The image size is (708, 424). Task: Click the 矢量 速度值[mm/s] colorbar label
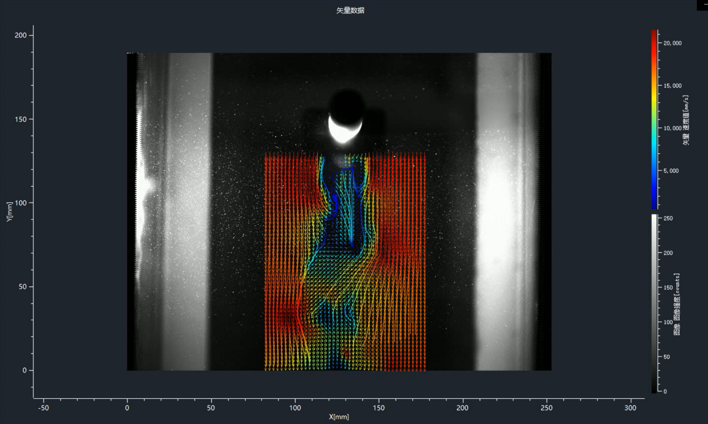pyautogui.click(x=686, y=120)
